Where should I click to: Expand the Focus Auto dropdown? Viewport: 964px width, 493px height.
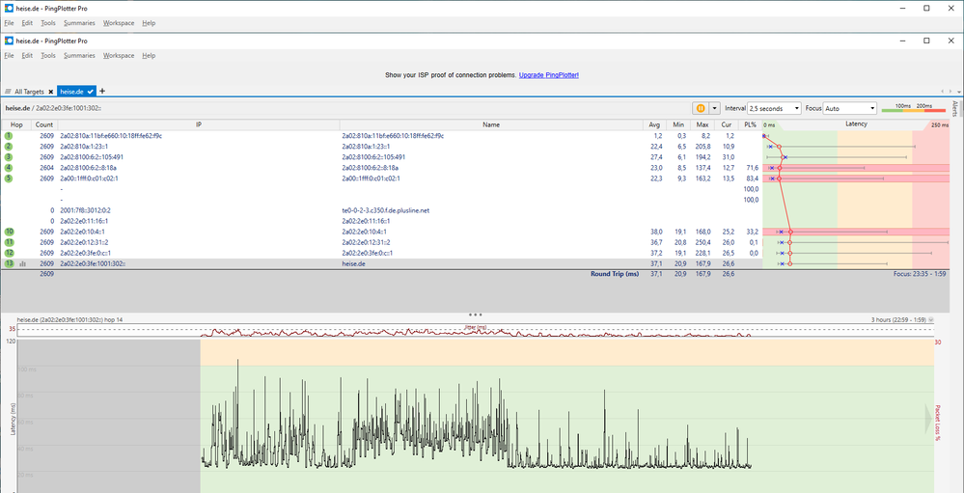(849, 108)
